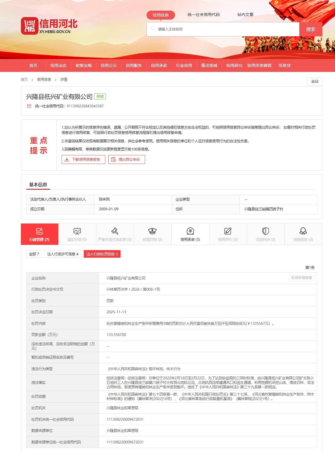This screenshot has height=451, width=335.
Task: Open the 信用承诺 navigation bar item
Action: (159, 65)
